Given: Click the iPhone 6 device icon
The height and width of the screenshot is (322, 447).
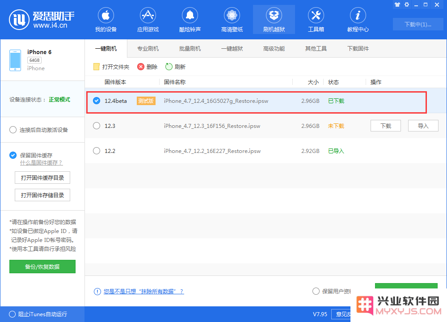Looking at the screenshot, I should [15, 60].
